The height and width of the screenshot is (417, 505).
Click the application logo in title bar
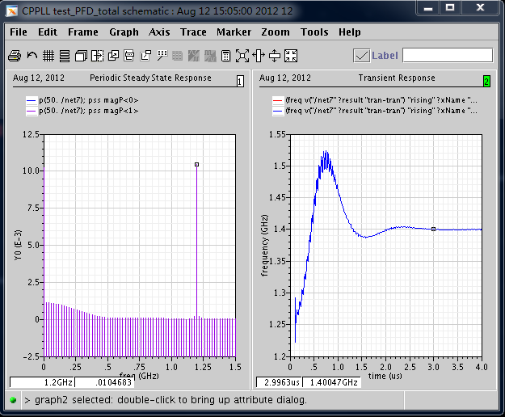click(12, 11)
